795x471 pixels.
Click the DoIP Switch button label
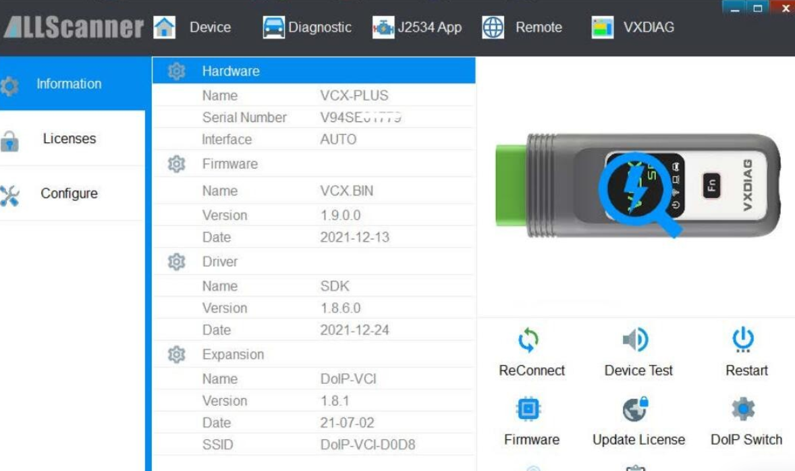click(x=746, y=439)
